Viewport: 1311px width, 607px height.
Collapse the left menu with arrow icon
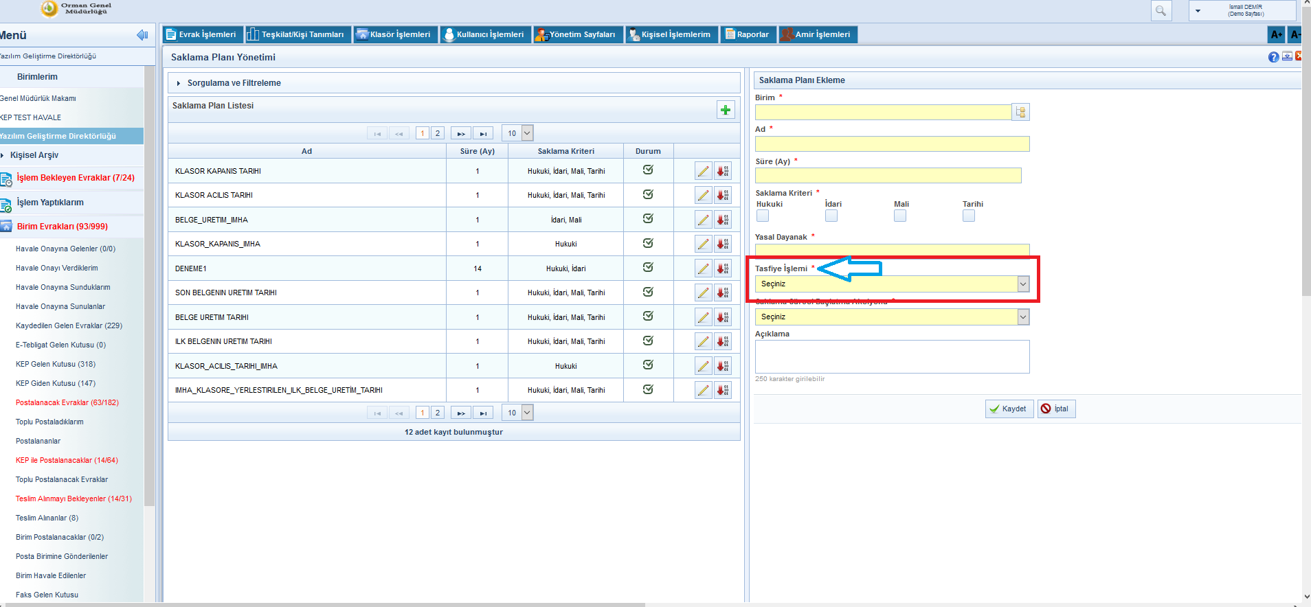tap(142, 35)
